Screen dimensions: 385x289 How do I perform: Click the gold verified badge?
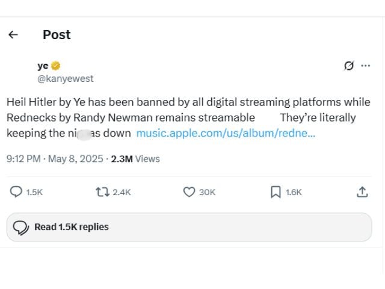point(56,66)
